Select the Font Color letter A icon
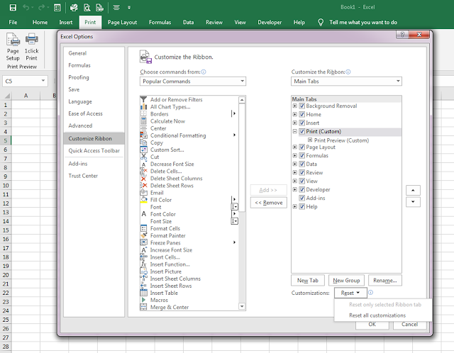 [143, 214]
